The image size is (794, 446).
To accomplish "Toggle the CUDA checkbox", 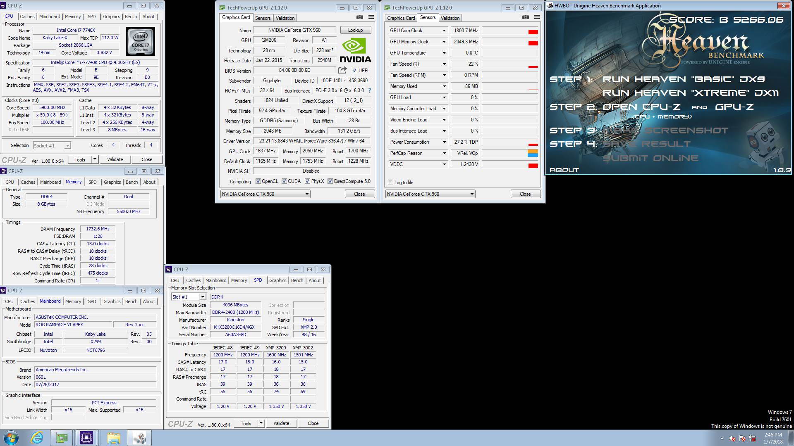I will [x=284, y=181].
